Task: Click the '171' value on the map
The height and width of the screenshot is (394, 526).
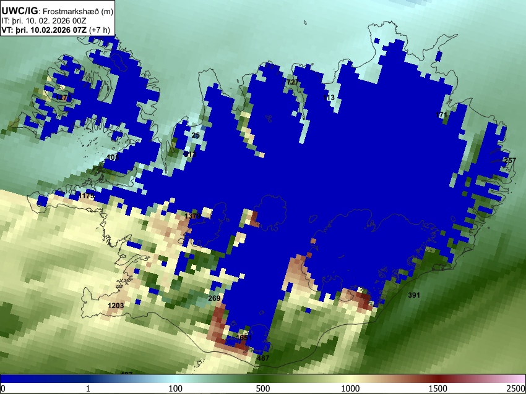Action: tap(441, 115)
